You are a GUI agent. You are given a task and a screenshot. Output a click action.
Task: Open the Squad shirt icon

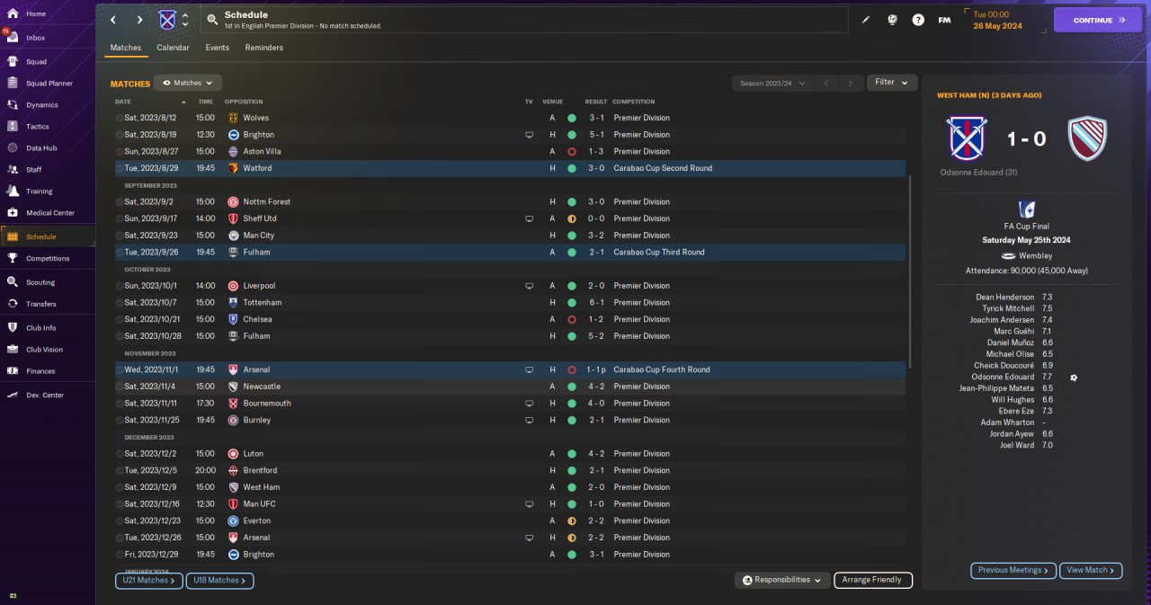[x=13, y=62]
